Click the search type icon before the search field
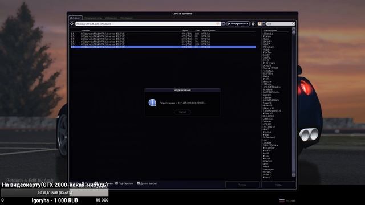The height and width of the screenshot is (205, 365). click(x=259, y=24)
